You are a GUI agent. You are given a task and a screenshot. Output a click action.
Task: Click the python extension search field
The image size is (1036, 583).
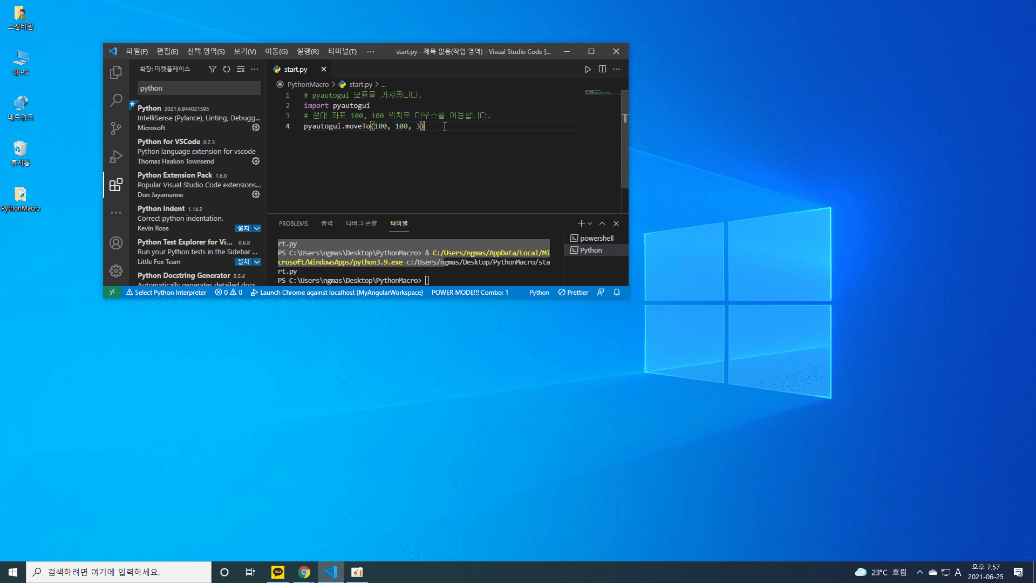(199, 88)
